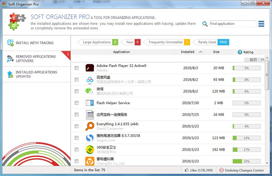Filter by New applications tag
This screenshot has width=272, height=176.
(x=131, y=42)
